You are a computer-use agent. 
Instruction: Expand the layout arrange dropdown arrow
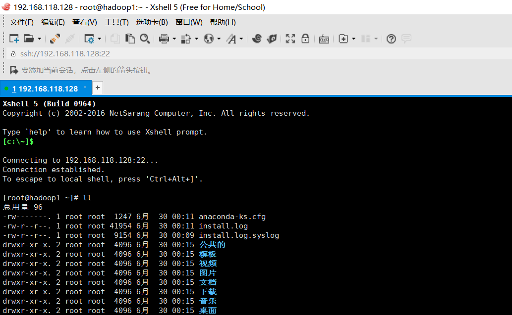[x=376, y=39]
